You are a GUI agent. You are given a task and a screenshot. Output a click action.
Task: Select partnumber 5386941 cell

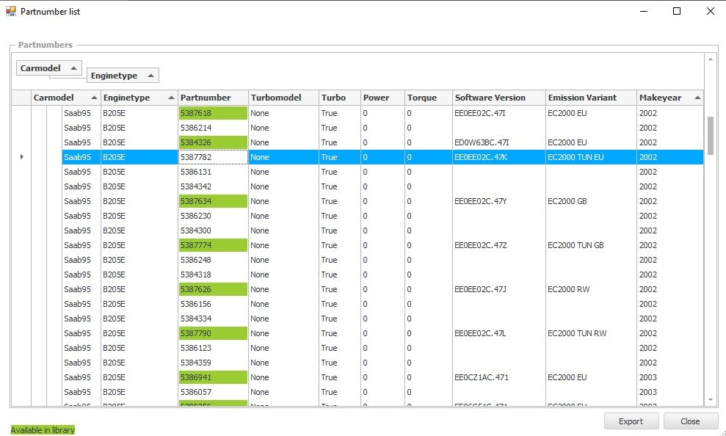213,377
